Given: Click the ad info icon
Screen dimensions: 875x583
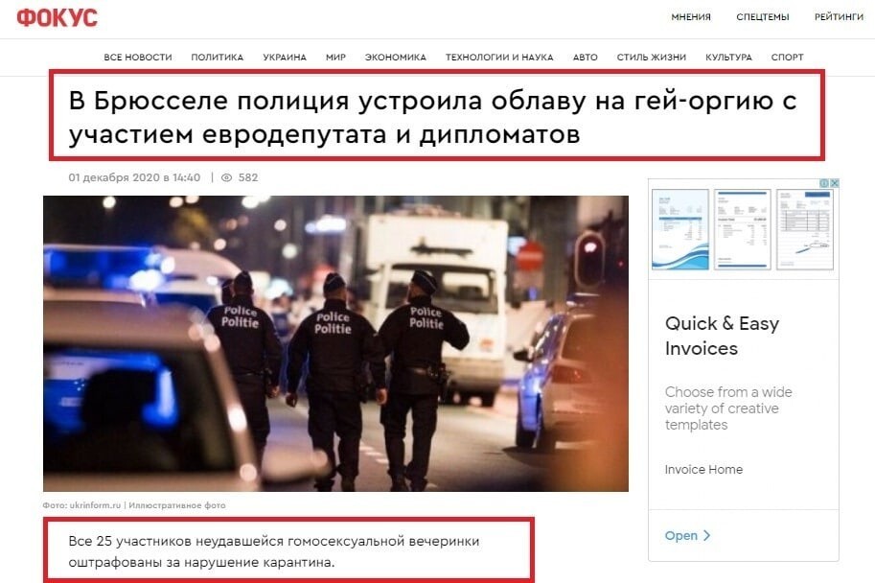Looking at the screenshot, I should click(824, 183).
